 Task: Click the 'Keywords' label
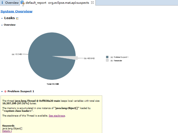tap(8, 126)
